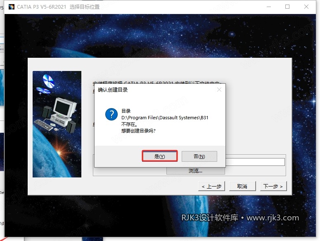Image resolution: width=320 pixels, height=241 pixels.
Task: Click the D:\Program Files\Dassault Systemes\B31 path text
Action: click(165, 118)
